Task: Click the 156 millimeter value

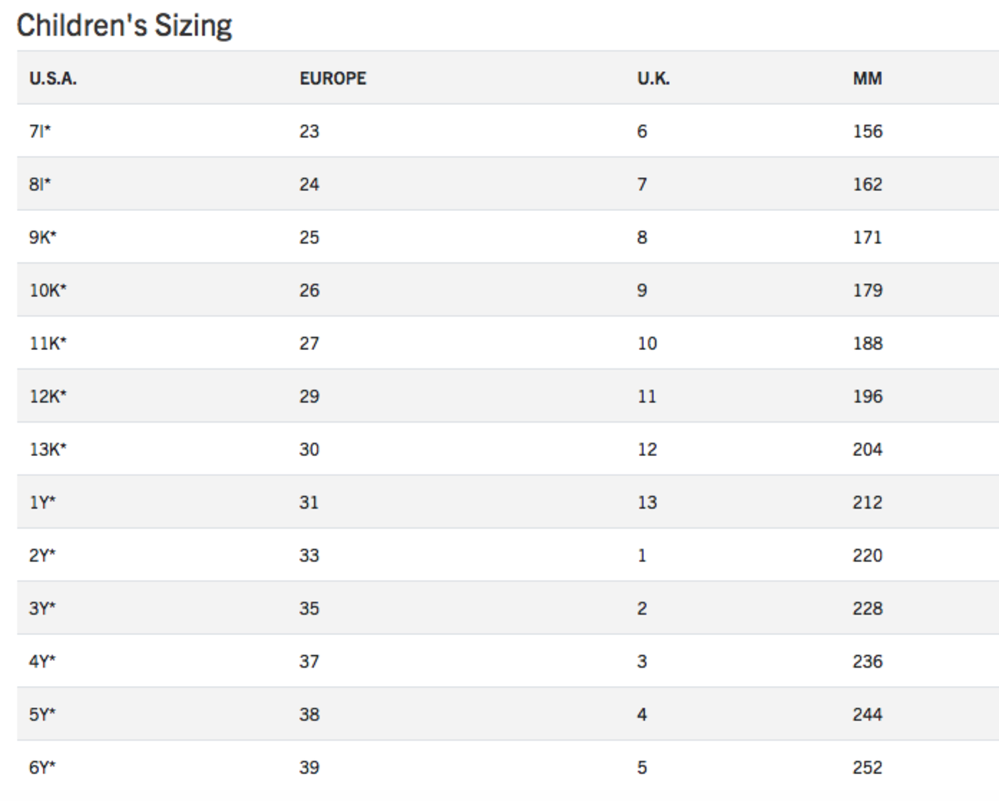Action: tap(867, 131)
